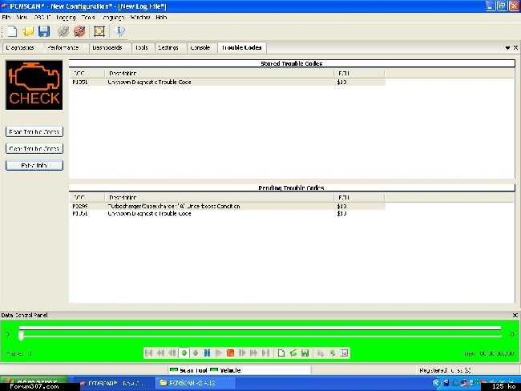The image size is (521, 391).
Task: Switch to the Tools tab
Action: 142,47
